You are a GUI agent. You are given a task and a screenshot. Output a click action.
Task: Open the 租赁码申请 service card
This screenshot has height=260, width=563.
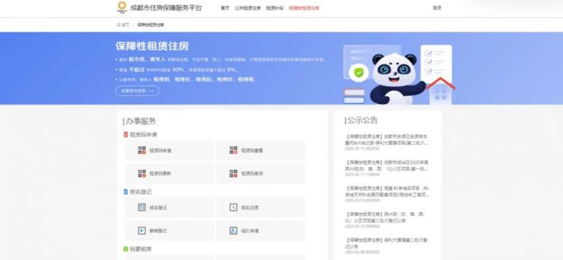point(169,150)
